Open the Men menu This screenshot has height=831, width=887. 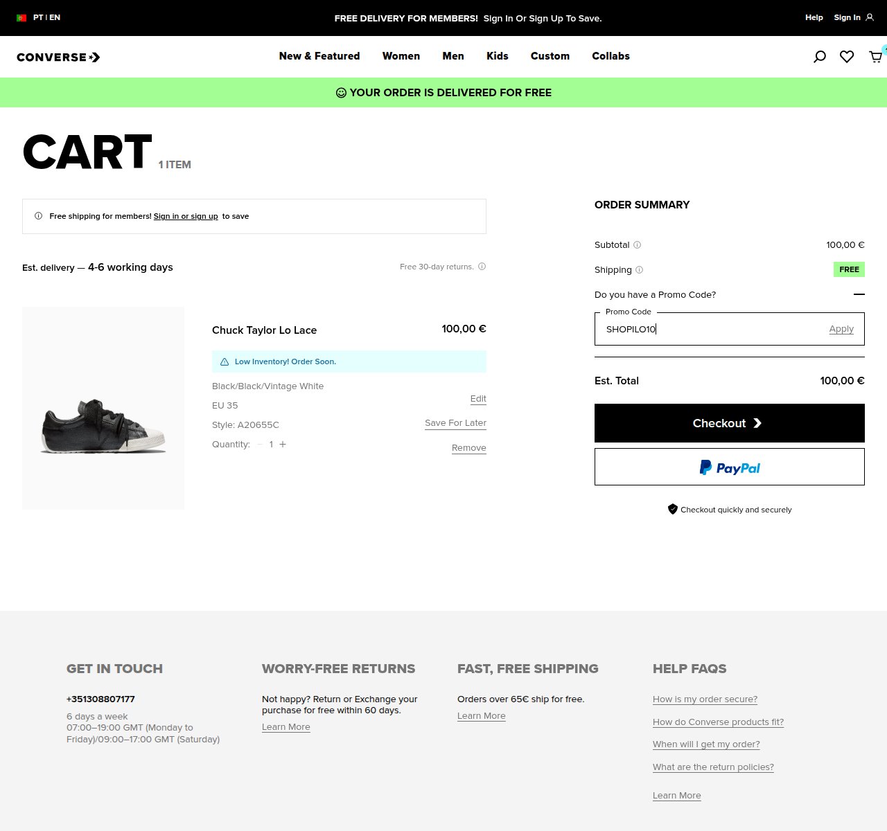(x=453, y=56)
